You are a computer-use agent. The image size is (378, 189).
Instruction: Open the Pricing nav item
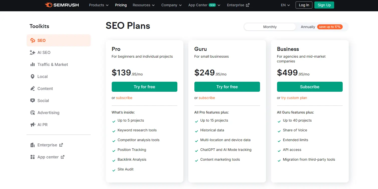[x=121, y=5]
